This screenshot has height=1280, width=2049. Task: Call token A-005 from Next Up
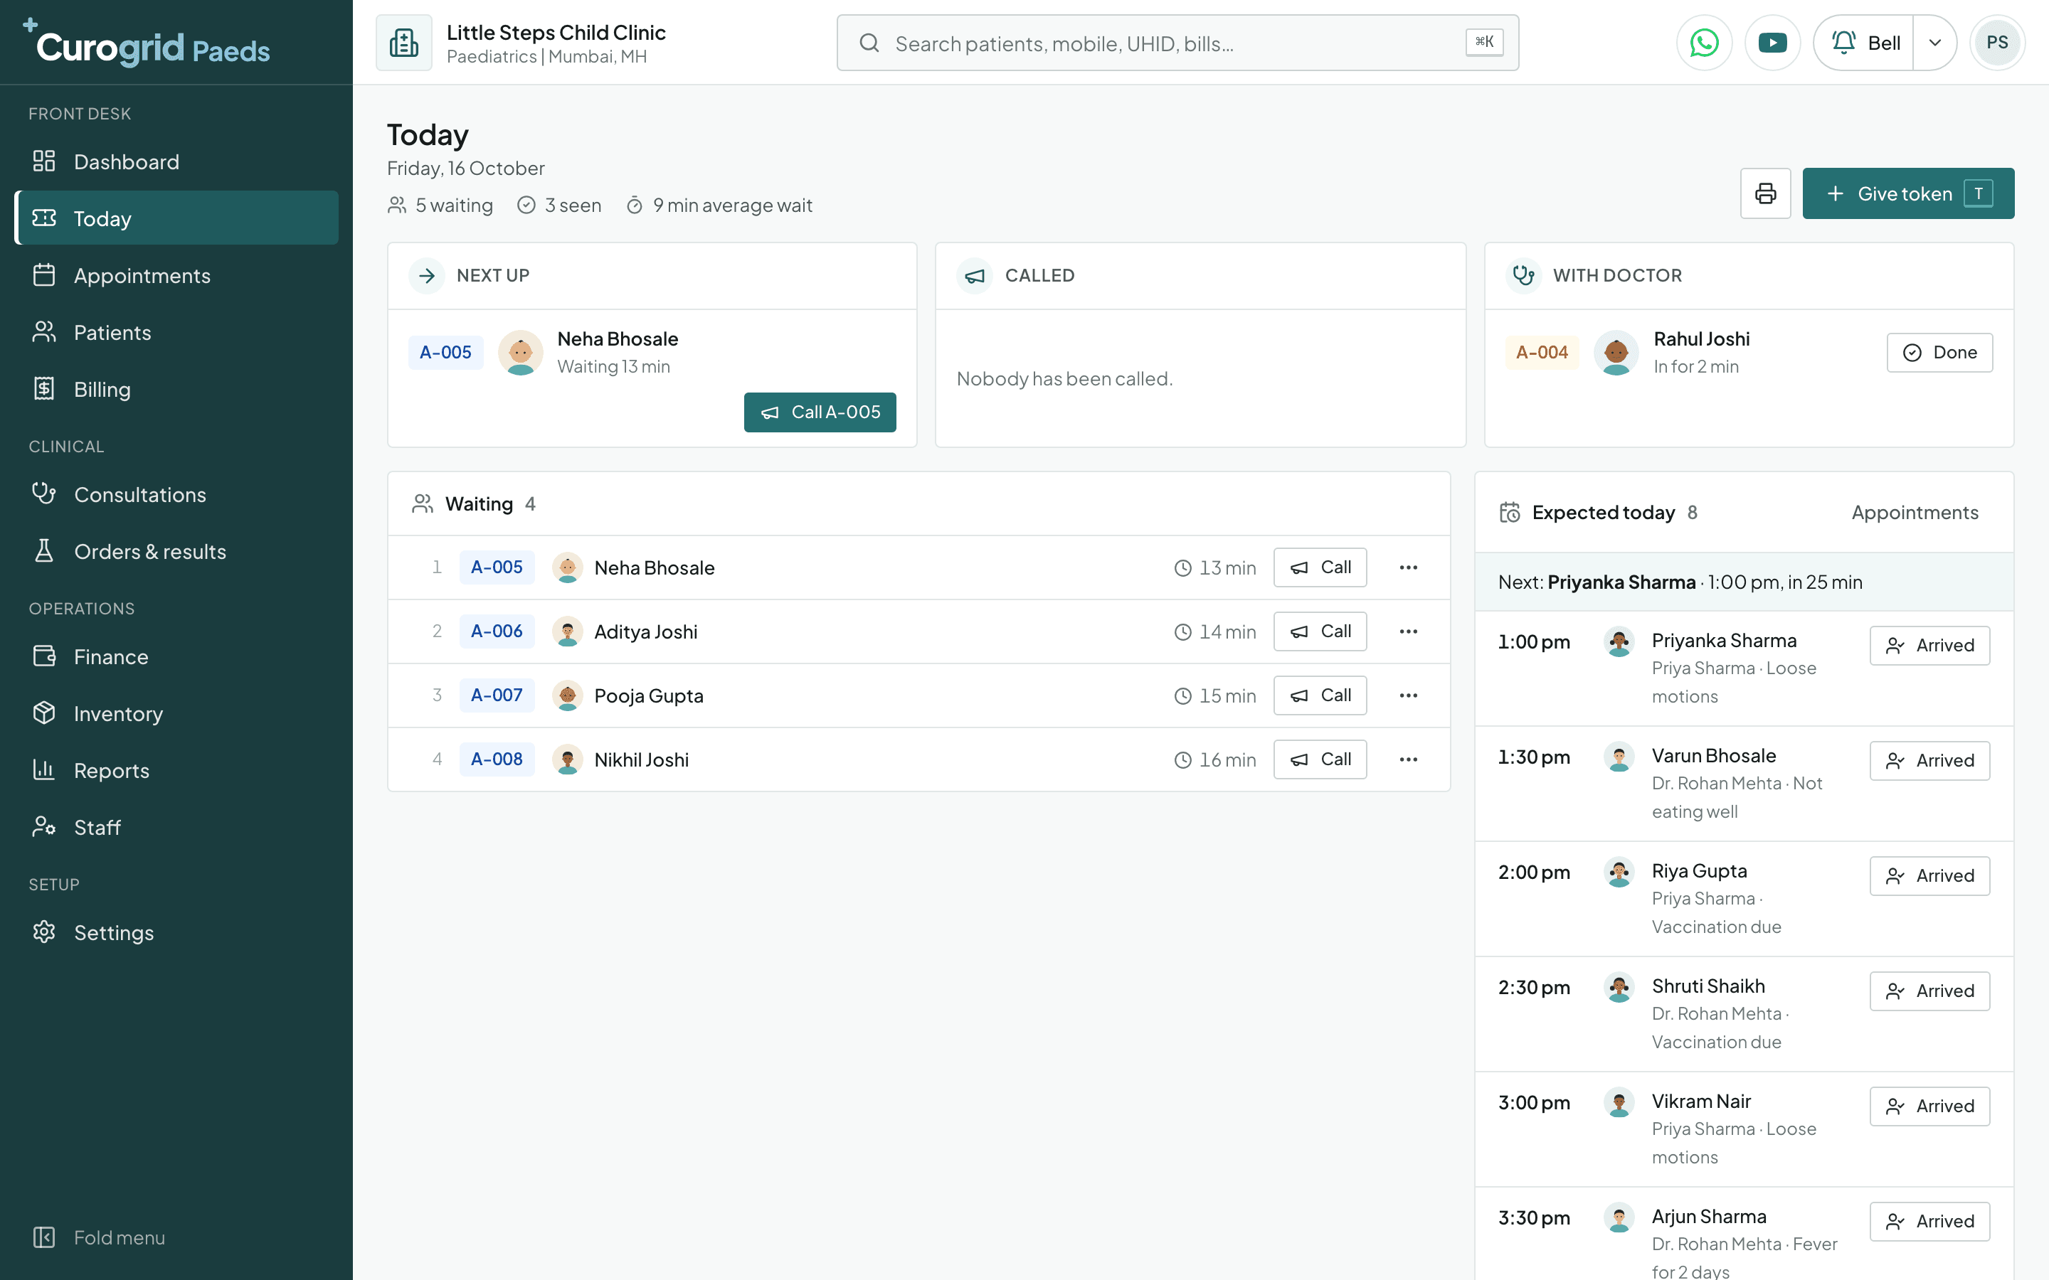820,412
